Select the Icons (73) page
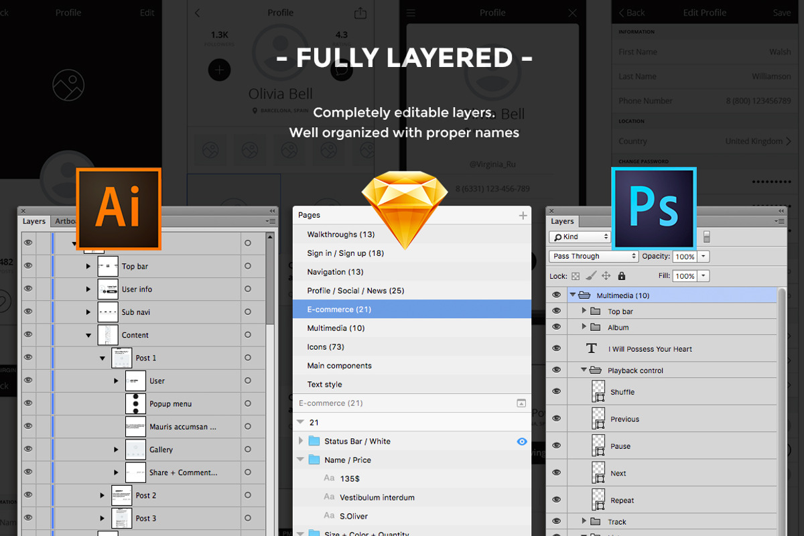The image size is (804, 536). tap(412, 347)
